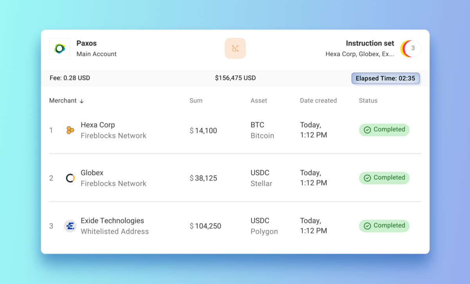
Task: Click the Completed badge for Hexa Corp
Action: 384,130
